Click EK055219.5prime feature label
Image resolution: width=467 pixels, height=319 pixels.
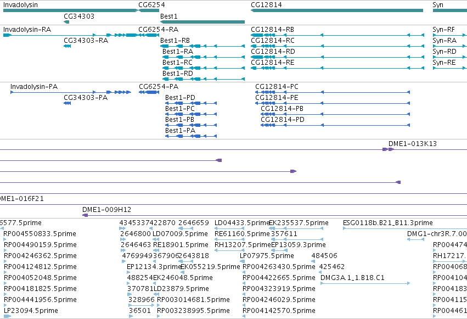[x=210, y=267]
